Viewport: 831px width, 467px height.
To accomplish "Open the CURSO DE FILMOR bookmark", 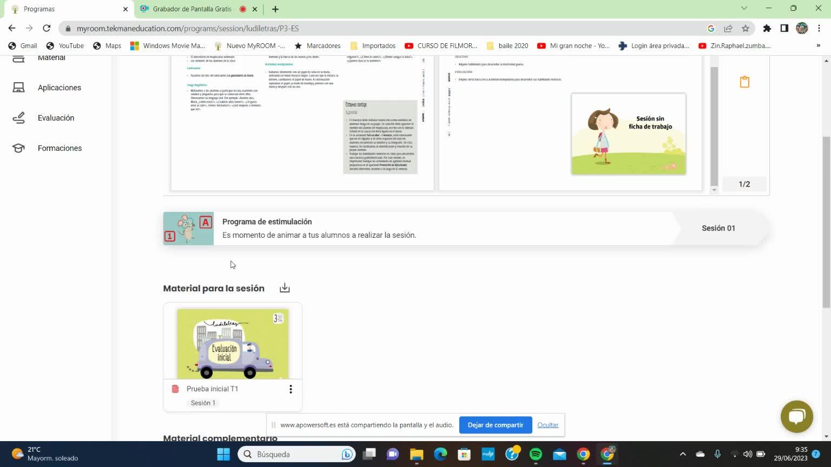I will pyautogui.click(x=441, y=46).
